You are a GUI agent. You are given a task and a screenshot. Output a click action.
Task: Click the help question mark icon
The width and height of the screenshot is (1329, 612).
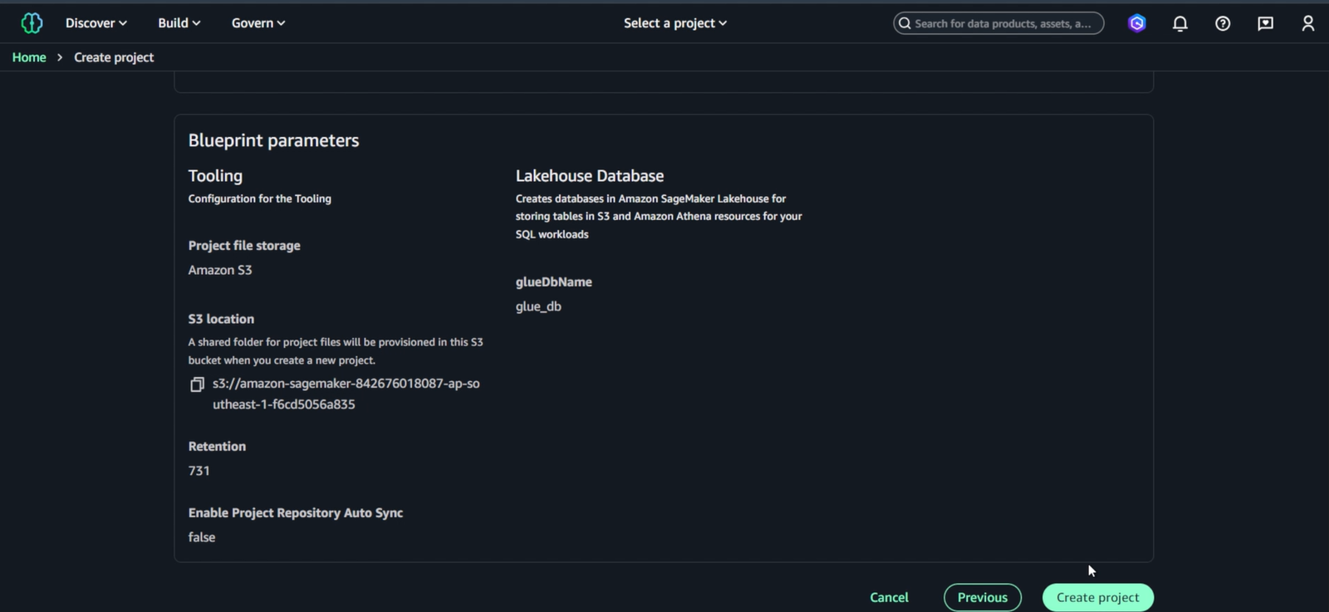1223,23
